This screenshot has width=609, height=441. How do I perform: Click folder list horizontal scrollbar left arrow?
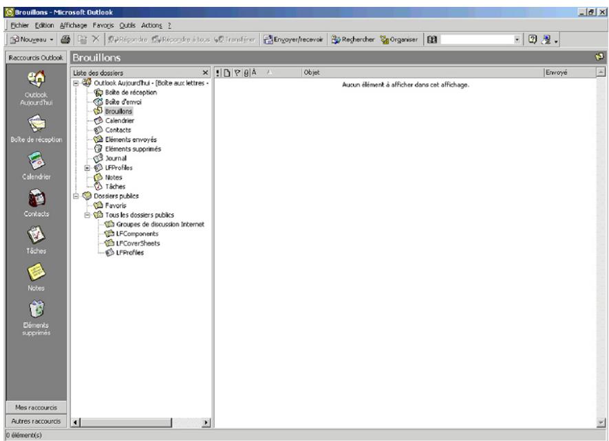76,422
